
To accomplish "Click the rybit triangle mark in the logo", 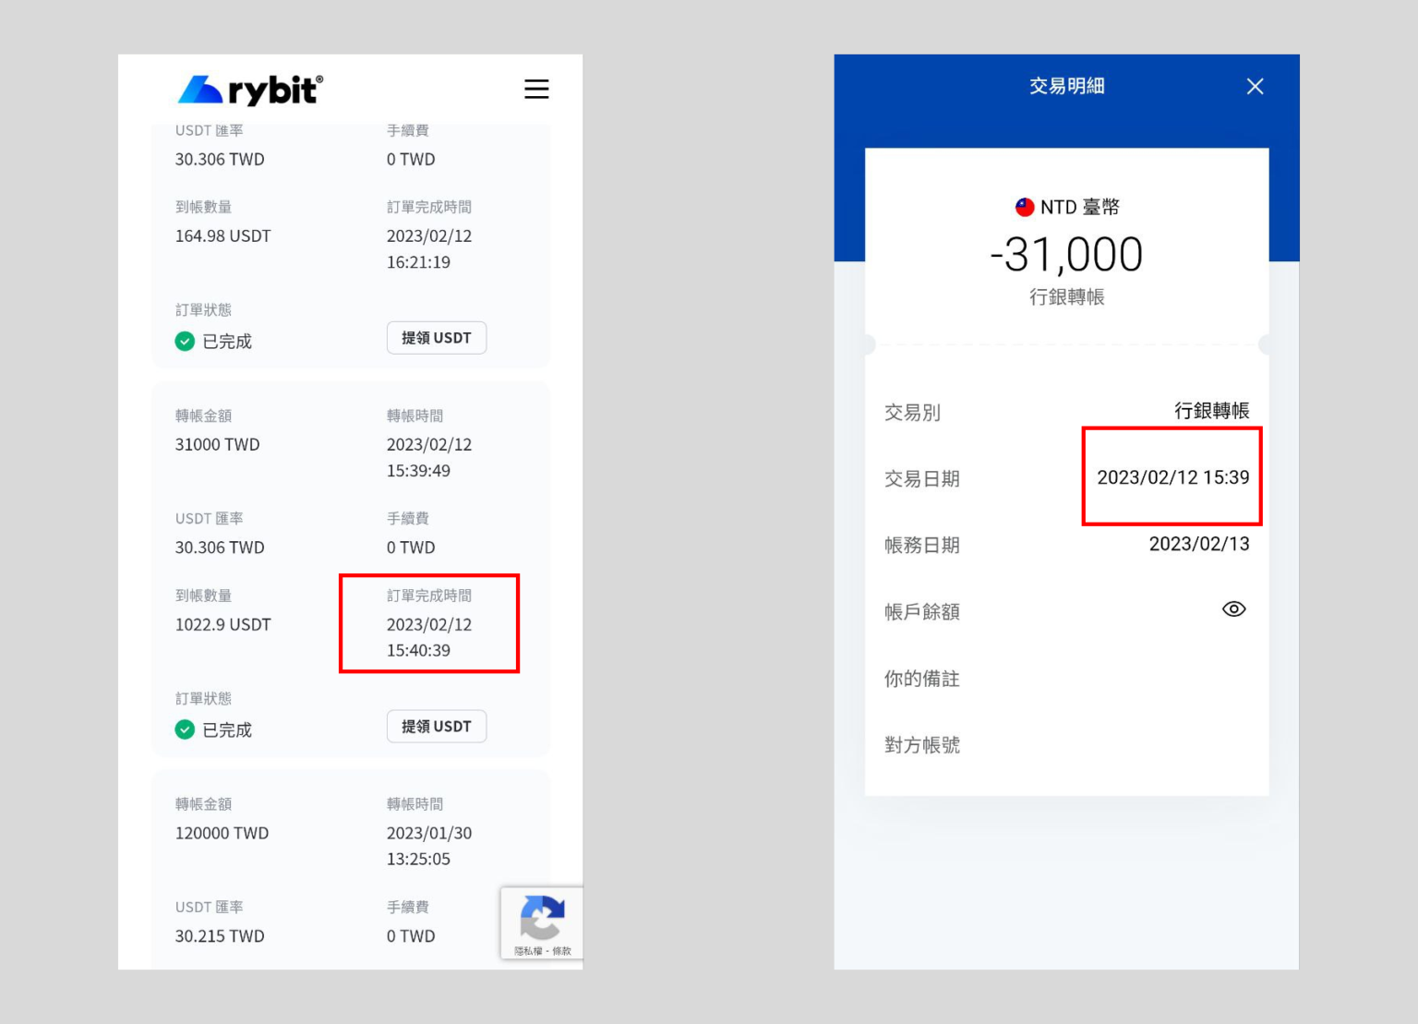I will click(199, 88).
